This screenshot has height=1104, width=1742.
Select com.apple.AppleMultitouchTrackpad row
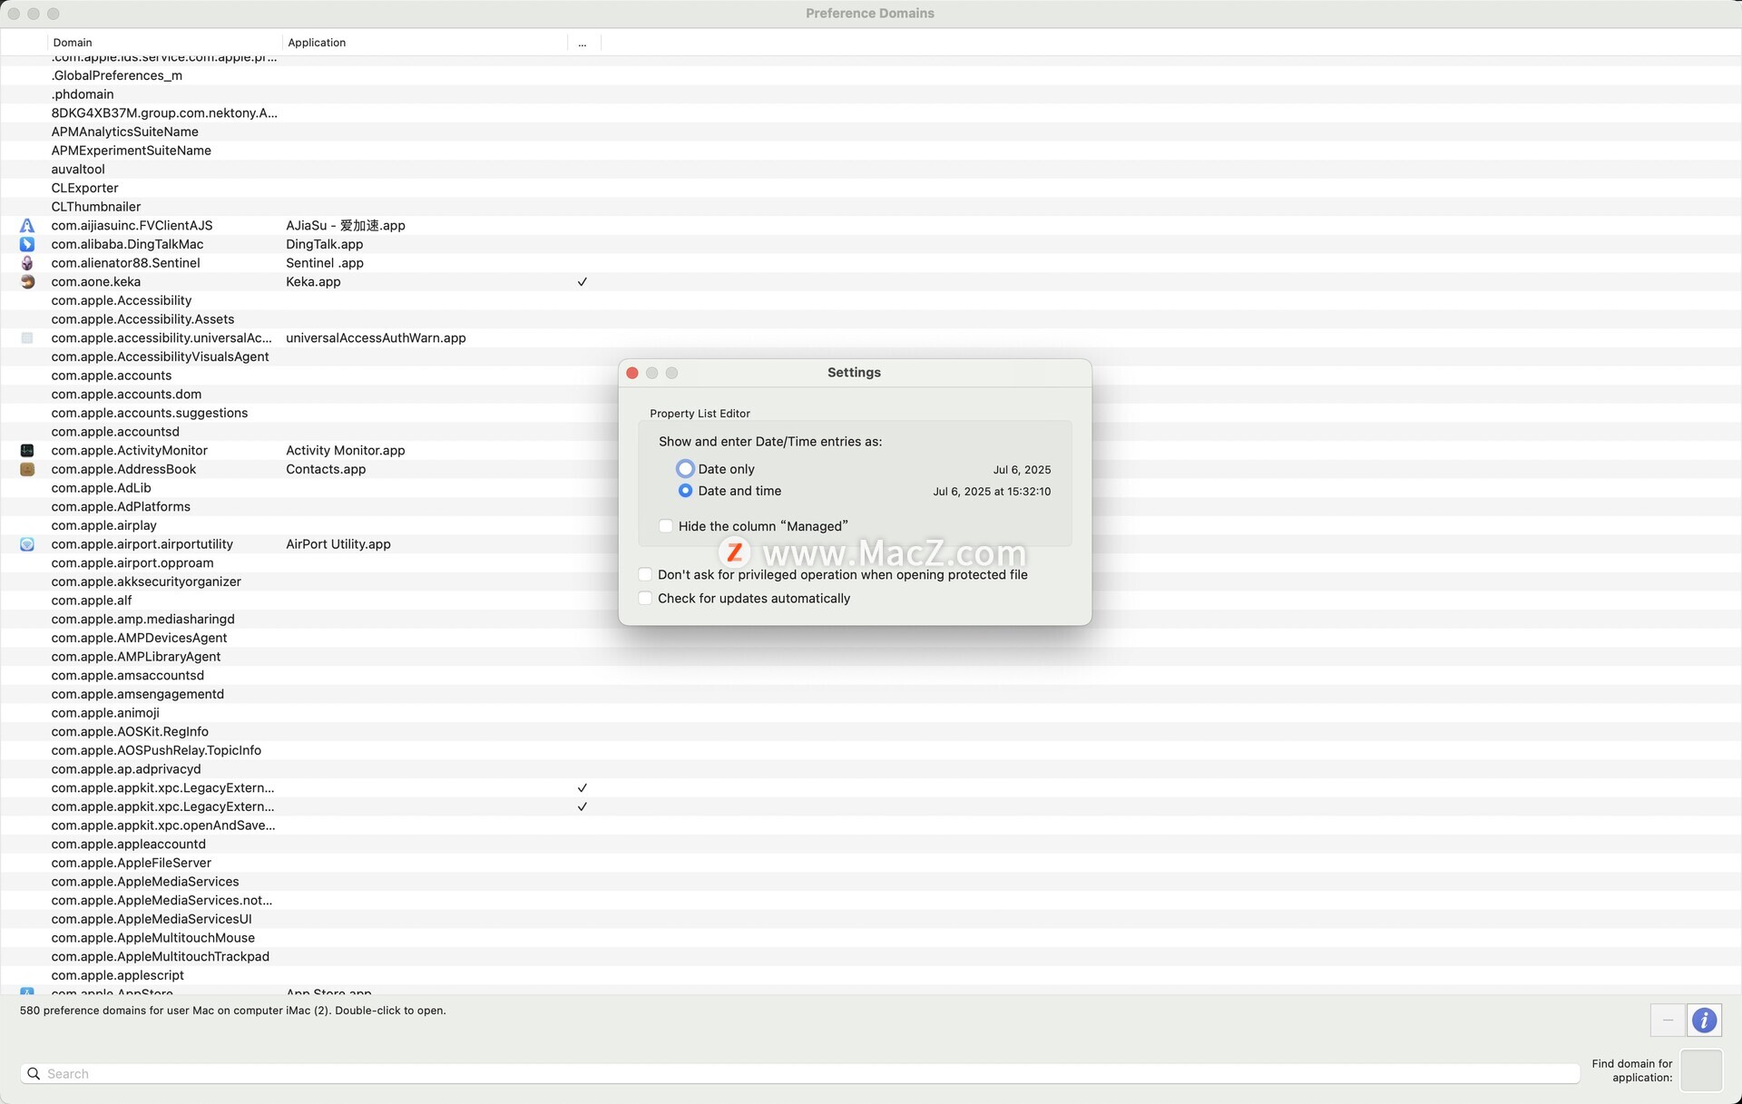tap(871, 957)
